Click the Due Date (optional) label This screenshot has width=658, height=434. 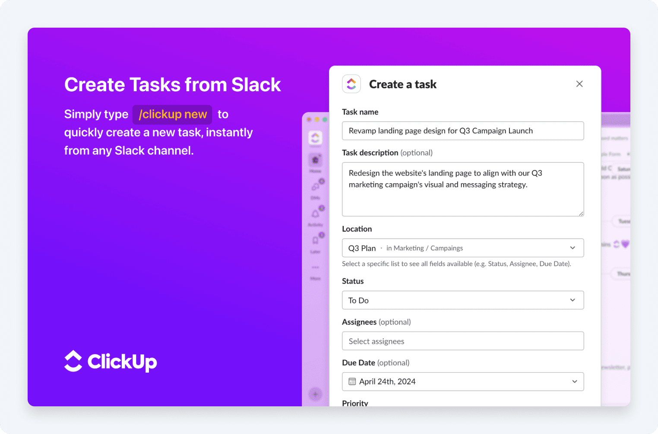[376, 363]
